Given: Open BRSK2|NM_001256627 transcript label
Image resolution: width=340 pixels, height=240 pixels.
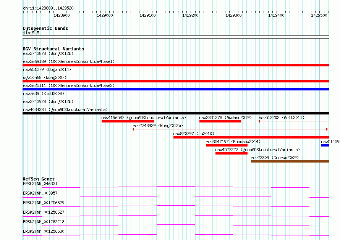Looking at the screenshot, I should pyautogui.click(x=44, y=212).
